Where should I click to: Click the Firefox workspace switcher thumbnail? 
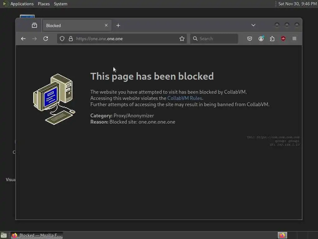pyautogui.click(x=282, y=235)
